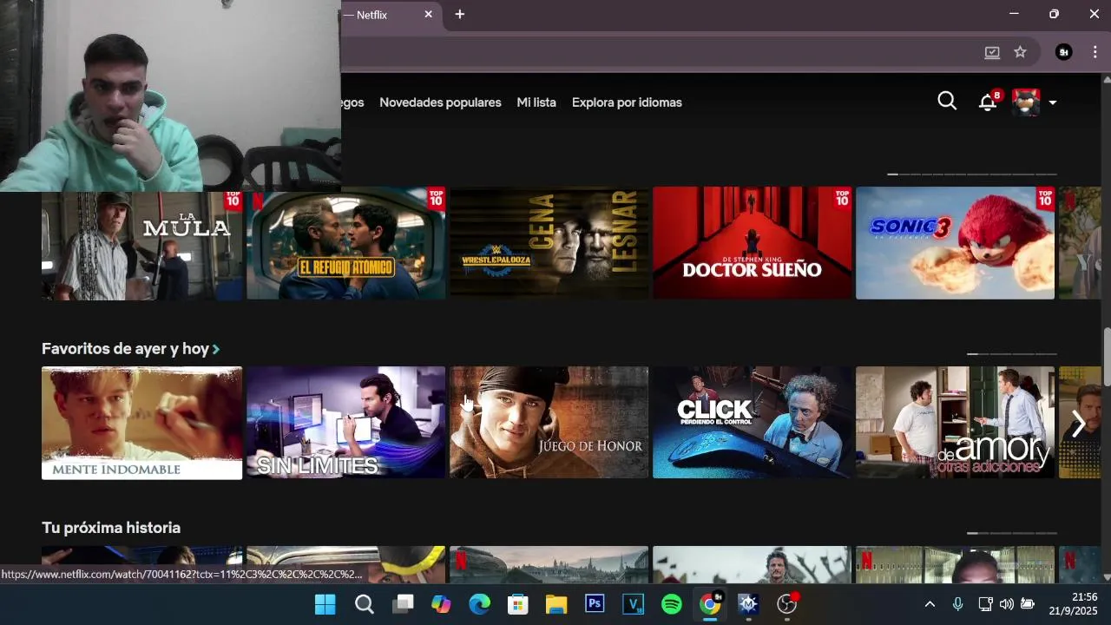This screenshot has width=1111, height=625.
Task: Open network settings tray icon
Action: 985,604
